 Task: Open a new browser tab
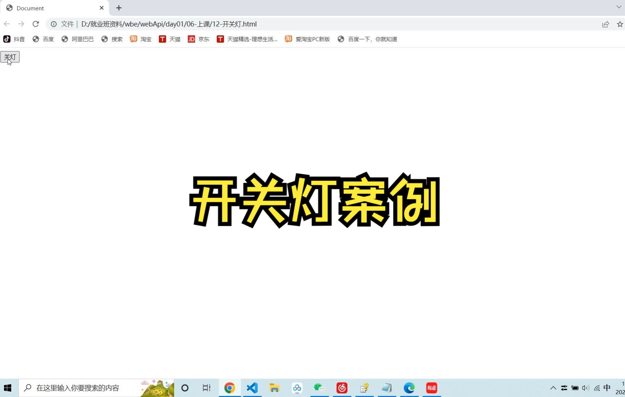coord(118,8)
